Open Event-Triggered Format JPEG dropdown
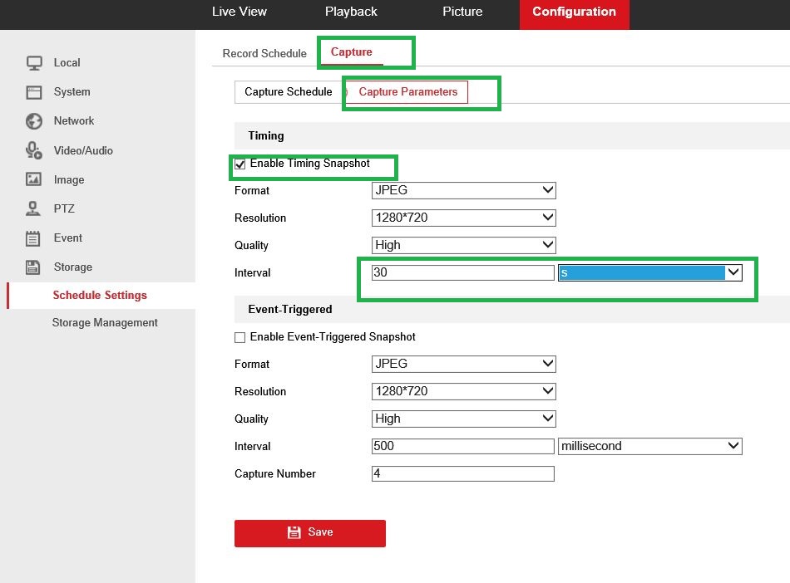 pos(463,365)
